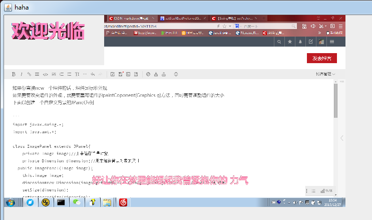Switch to the setSize browser tab
This screenshot has height=220, width=372.
tap(183, 19)
